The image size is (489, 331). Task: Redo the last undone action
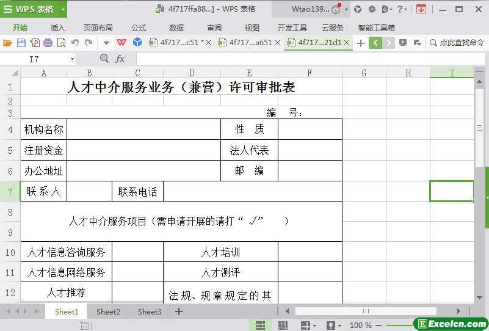point(89,43)
